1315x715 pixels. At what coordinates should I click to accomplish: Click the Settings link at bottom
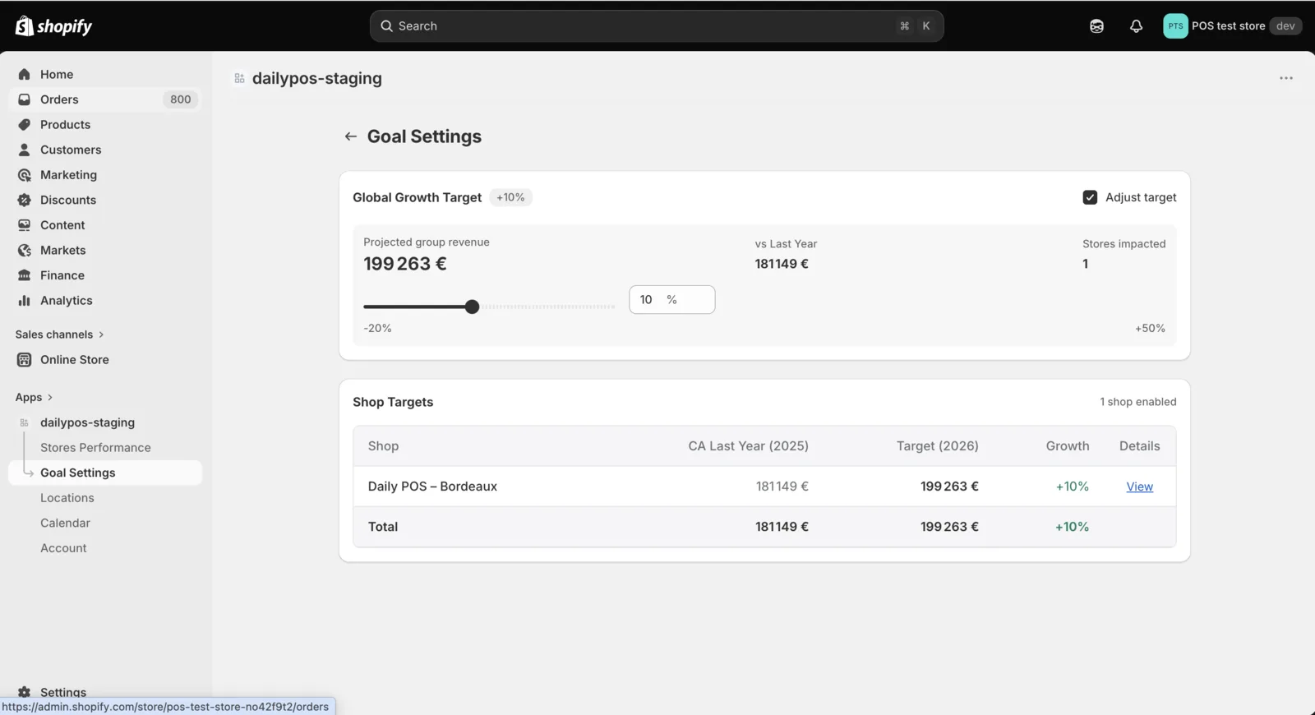point(63,692)
